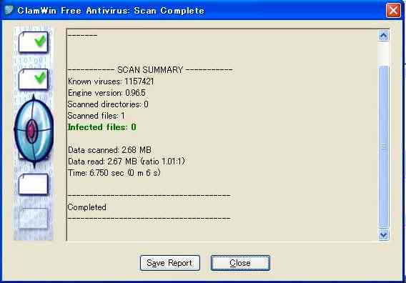The width and height of the screenshot is (406, 283).
Task: Select the "Data read: 2.67 MB" line
Action: pyautogui.click(x=127, y=162)
